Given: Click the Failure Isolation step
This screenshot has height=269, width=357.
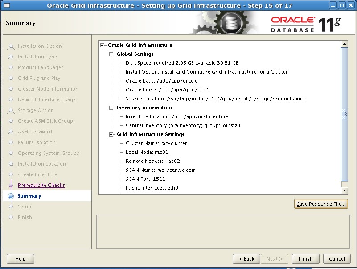Looking at the screenshot, I should [x=37, y=142].
